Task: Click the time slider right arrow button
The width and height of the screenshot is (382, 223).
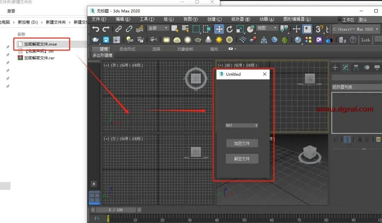Action: click(x=139, y=210)
